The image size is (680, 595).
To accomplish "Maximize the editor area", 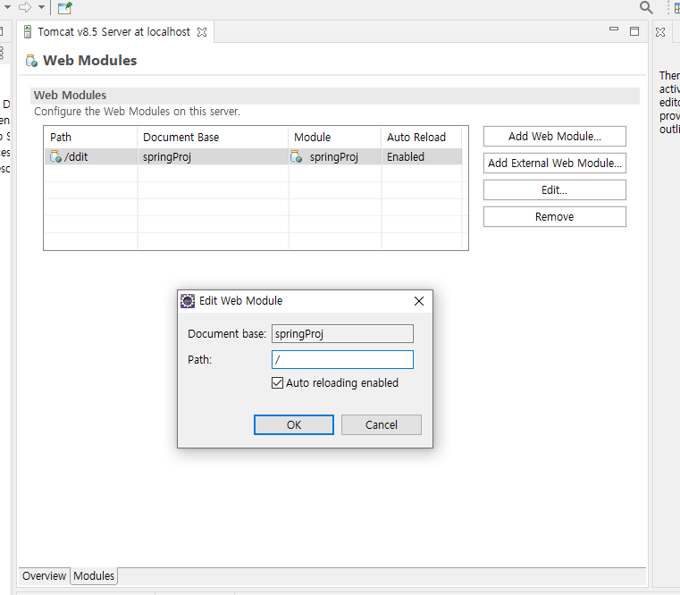I will point(634,31).
